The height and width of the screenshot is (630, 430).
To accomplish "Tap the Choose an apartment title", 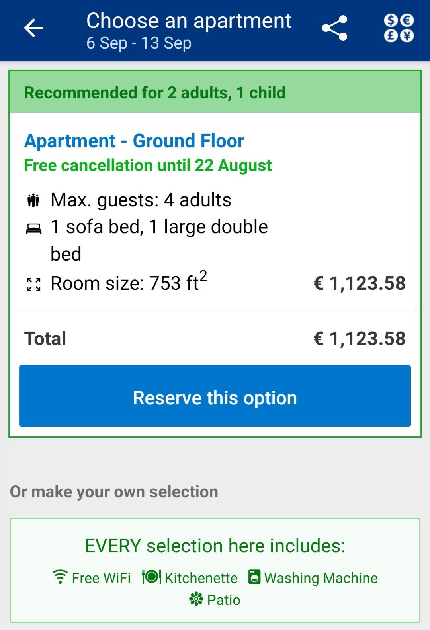I will click(189, 21).
